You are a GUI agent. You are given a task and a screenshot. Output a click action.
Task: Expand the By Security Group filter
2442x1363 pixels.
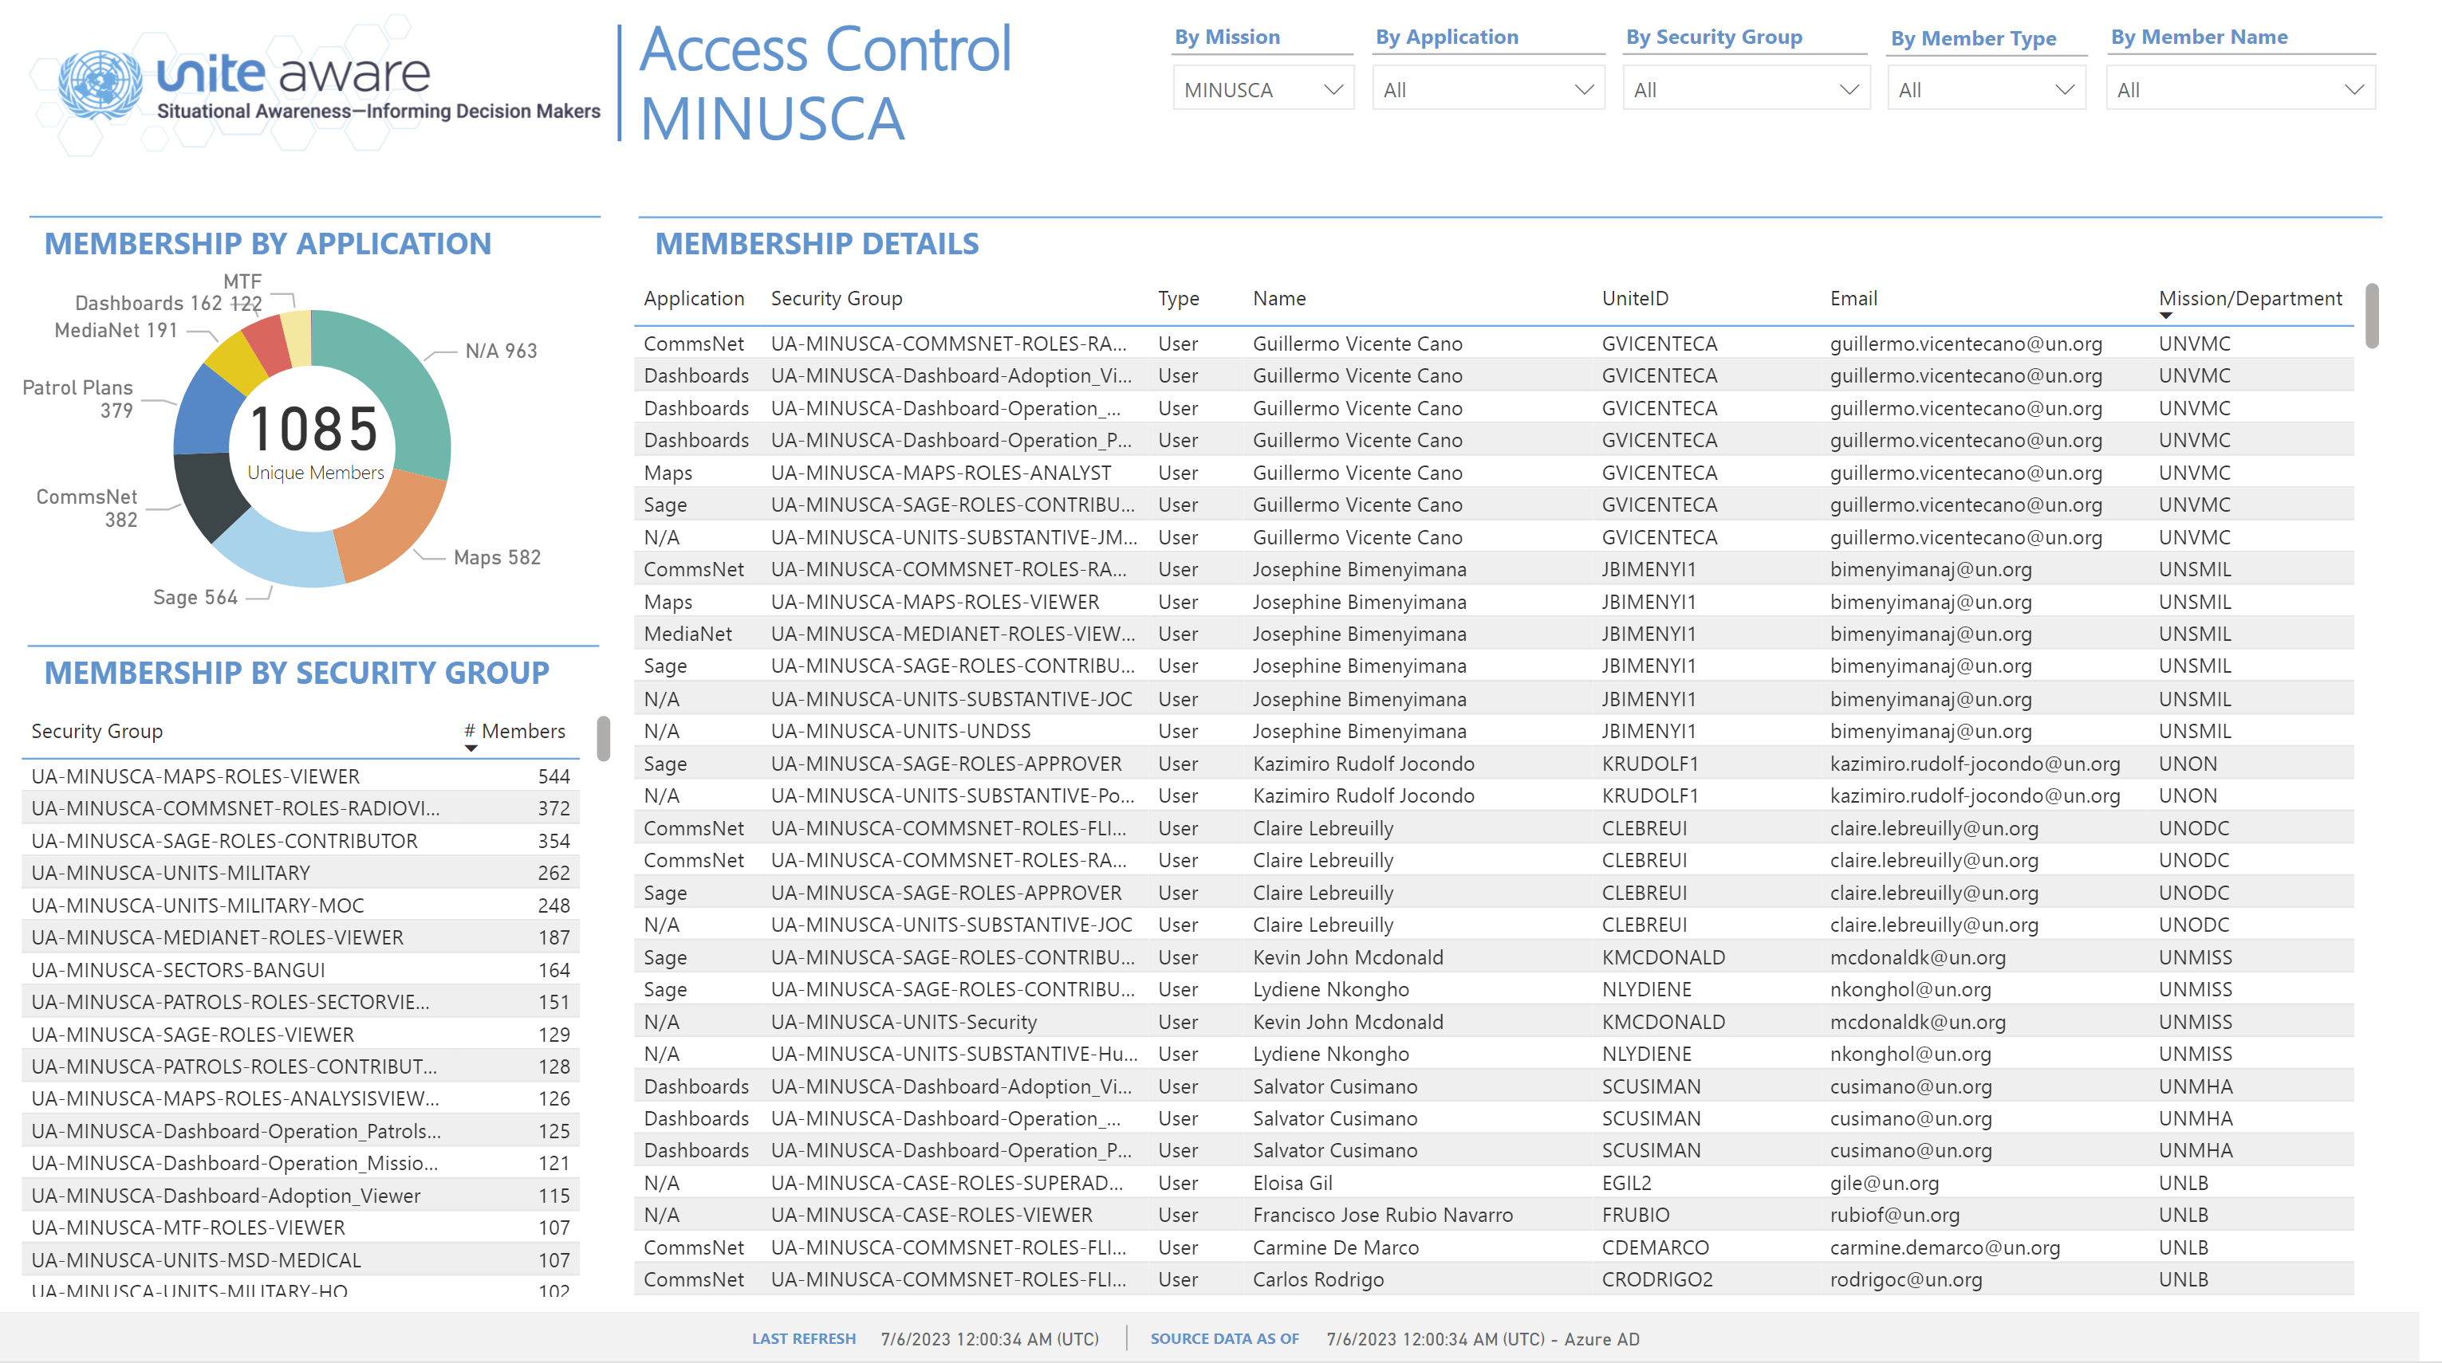tap(1745, 89)
